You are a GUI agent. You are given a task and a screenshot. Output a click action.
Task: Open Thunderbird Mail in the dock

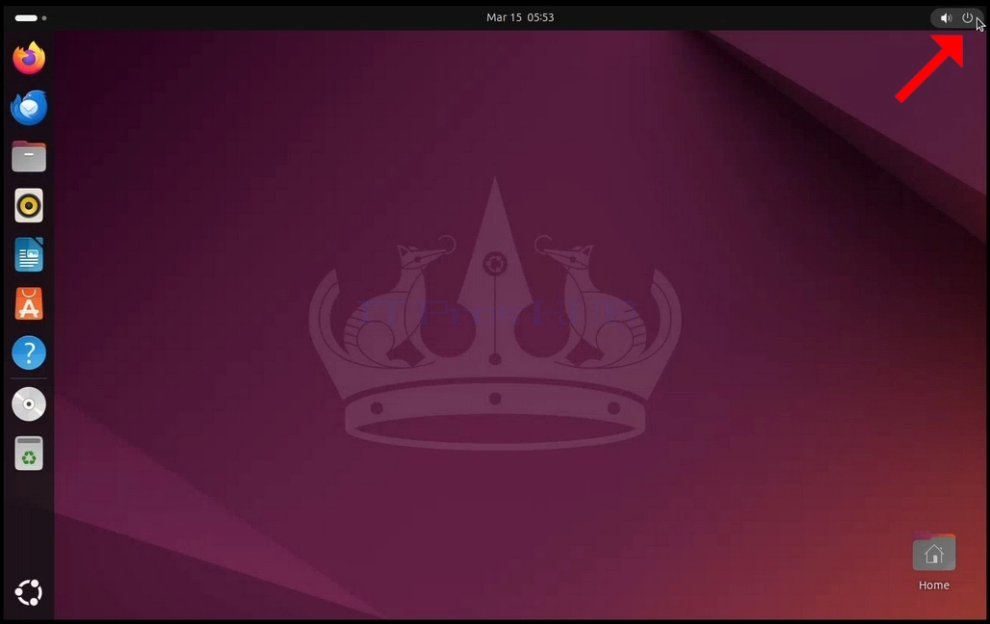point(29,107)
